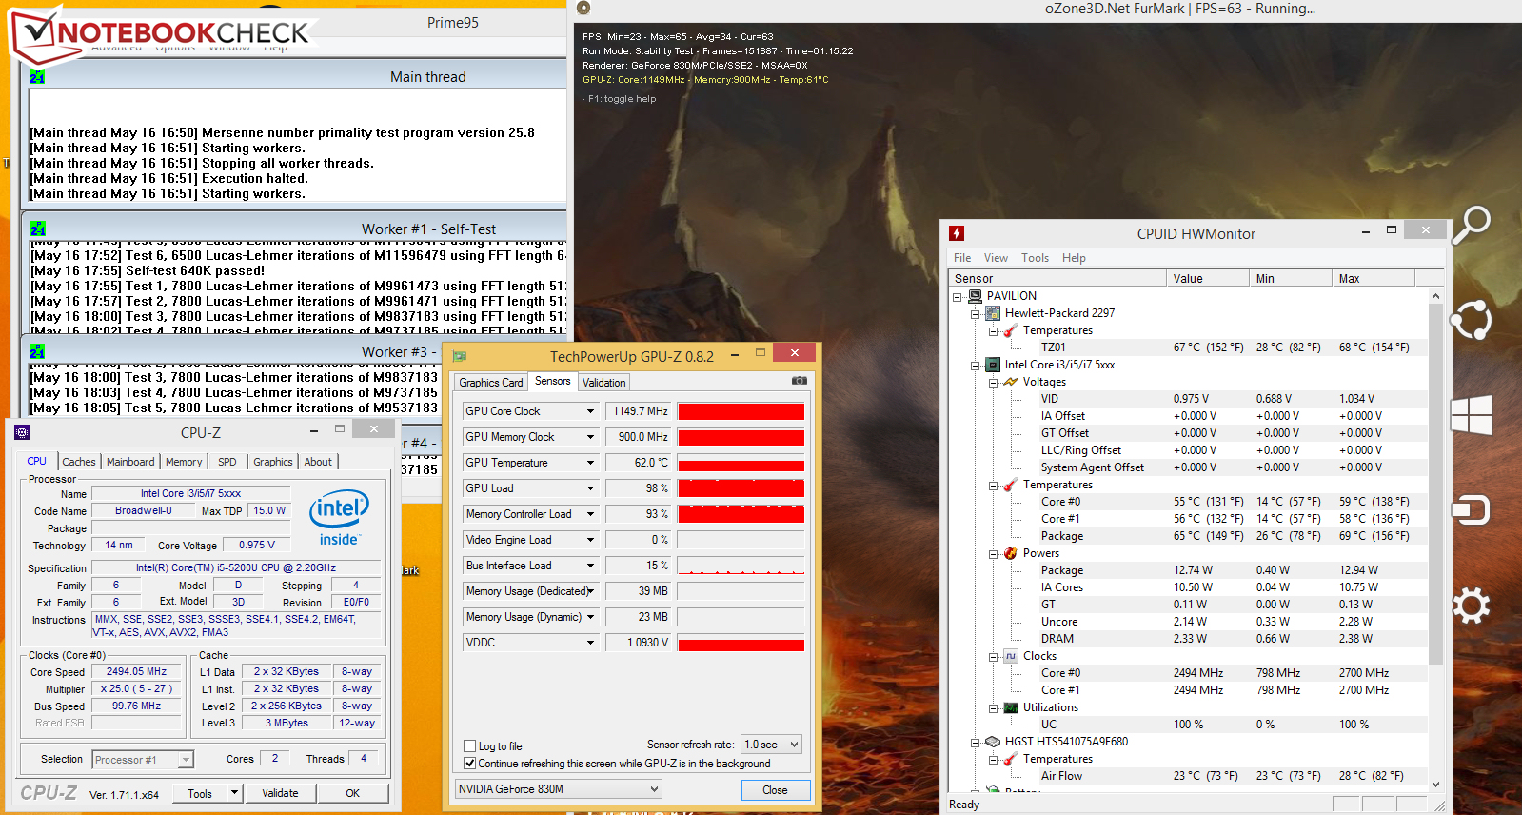Screen dimensions: 1522x815
Task: Open the Sensor refresh rate dropdown
Action: tap(772, 745)
